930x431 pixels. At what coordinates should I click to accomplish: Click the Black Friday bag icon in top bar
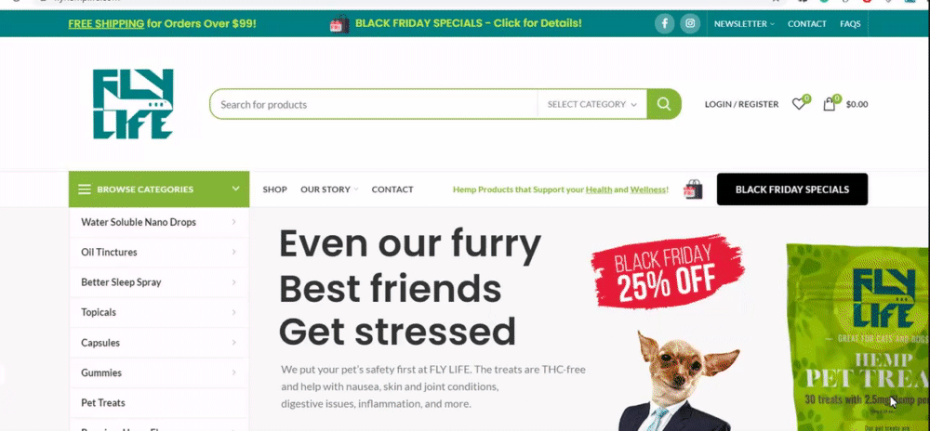coord(339,24)
